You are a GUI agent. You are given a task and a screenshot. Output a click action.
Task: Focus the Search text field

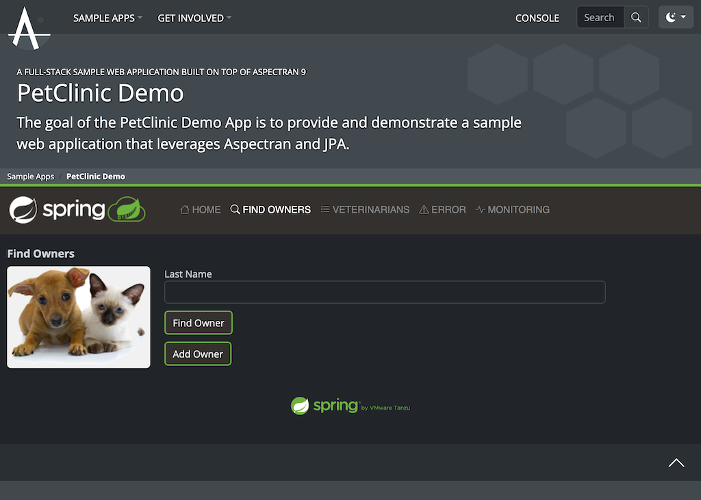[x=600, y=17]
